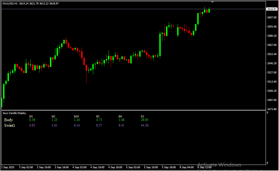Select the Body row label
This screenshot has height=171, width=279.
8,120
